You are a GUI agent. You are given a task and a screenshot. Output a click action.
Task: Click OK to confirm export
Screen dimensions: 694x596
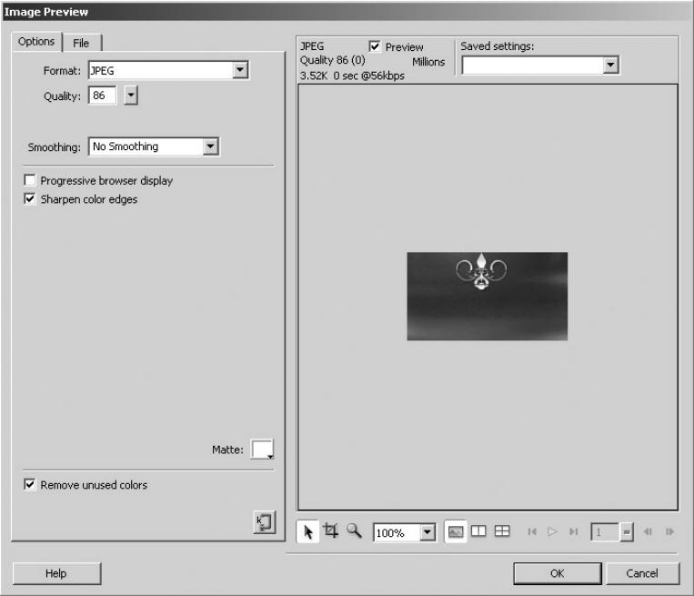[x=558, y=573]
